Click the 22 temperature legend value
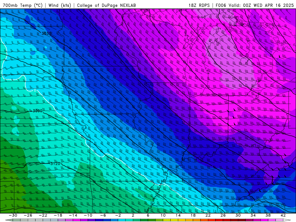The width and height of the screenshot is (296, 222). 208,215
